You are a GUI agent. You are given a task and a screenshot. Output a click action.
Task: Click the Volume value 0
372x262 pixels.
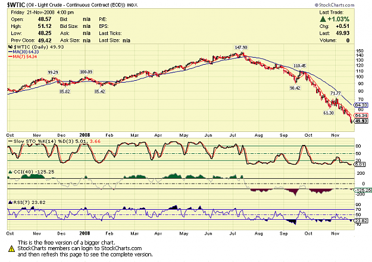point(348,40)
